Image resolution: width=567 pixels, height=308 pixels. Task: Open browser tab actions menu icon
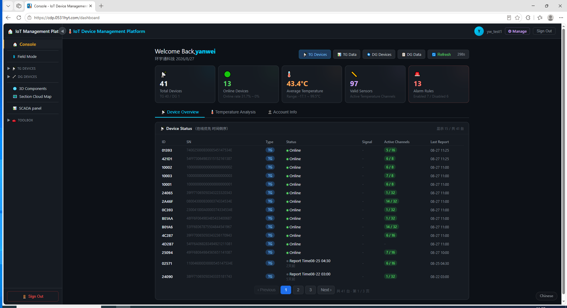coord(8,6)
